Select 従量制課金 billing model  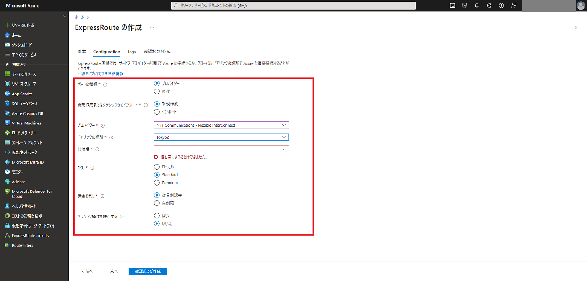click(x=157, y=195)
